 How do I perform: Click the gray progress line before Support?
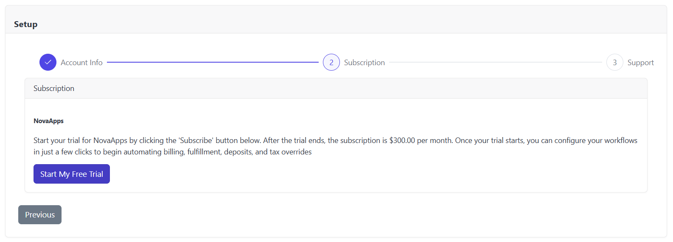[495, 62]
